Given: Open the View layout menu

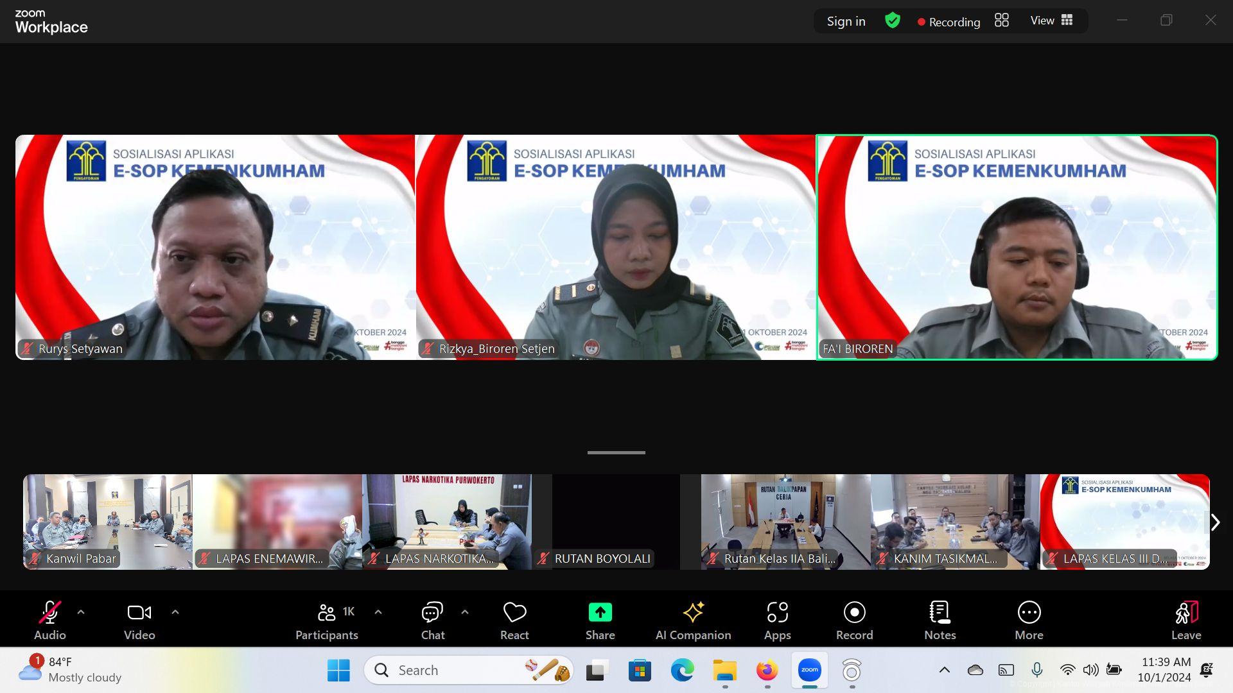Looking at the screenshot, I should (x=1051, y=21).
